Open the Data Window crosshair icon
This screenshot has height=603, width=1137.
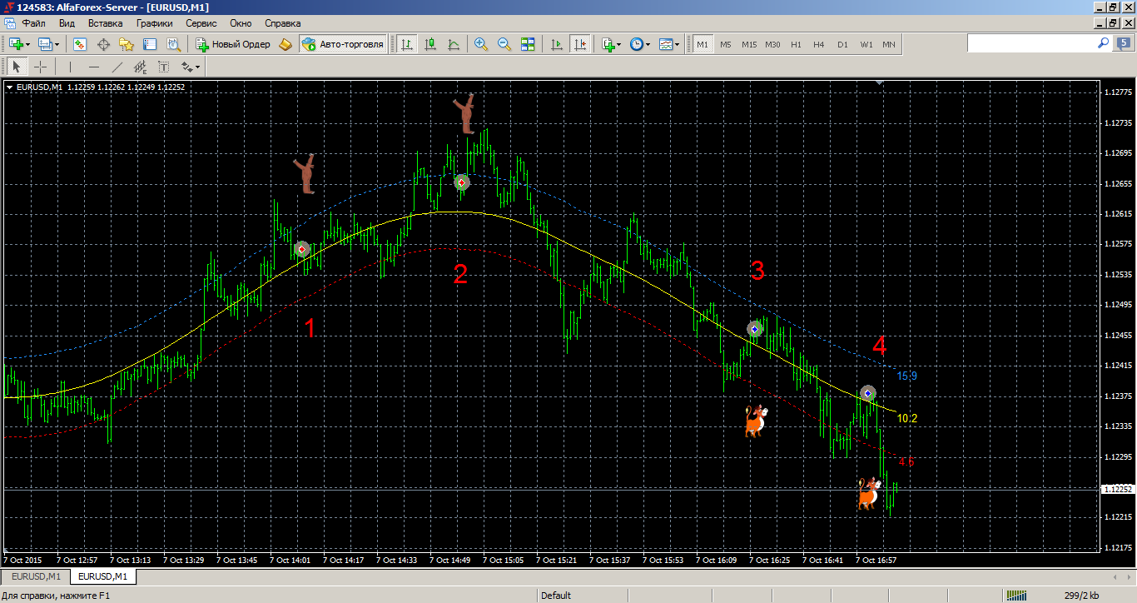pos(104,44)
